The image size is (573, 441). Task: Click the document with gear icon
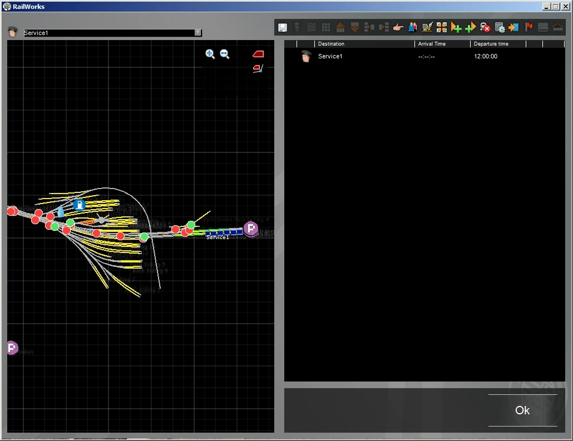tap(500, 27)
